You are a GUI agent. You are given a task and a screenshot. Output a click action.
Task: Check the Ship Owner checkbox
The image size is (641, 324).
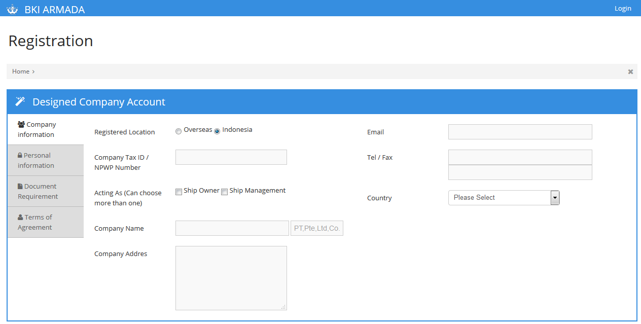pyautogui.click(x=179, y=192)
